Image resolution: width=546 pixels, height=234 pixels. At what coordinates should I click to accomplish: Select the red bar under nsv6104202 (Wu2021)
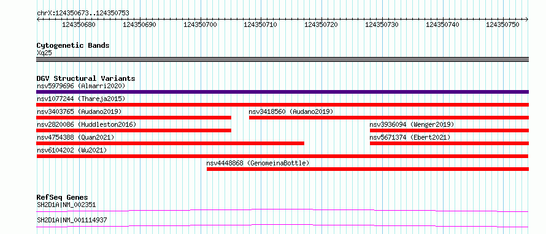tap(282, 156)
